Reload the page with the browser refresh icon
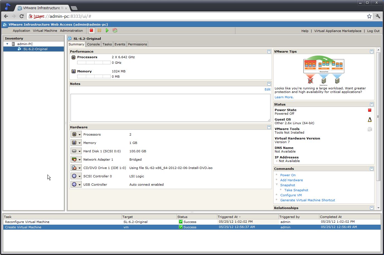This screenshot has height=255, width=384. pos(21,16)
